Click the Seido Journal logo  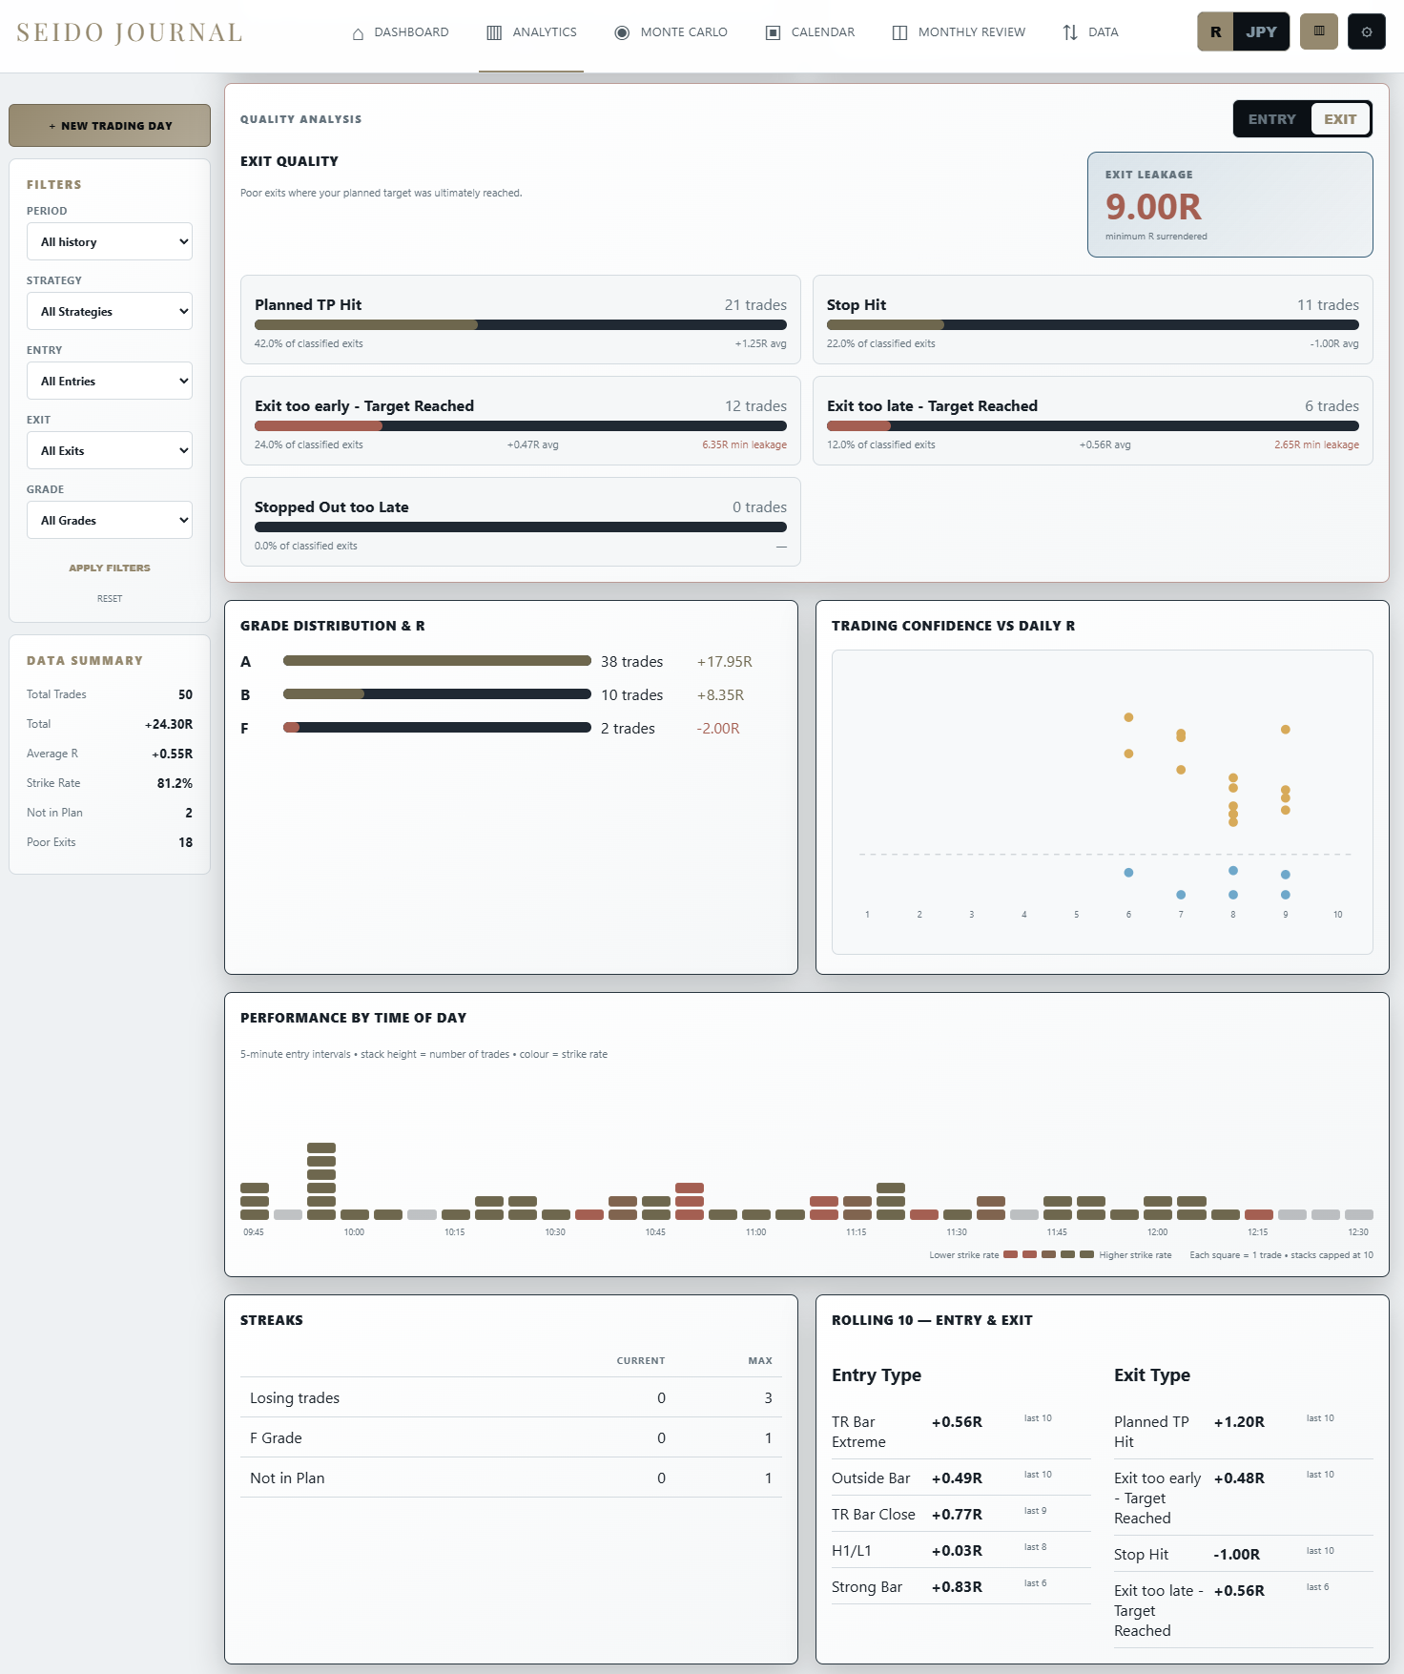click(130, 33)
